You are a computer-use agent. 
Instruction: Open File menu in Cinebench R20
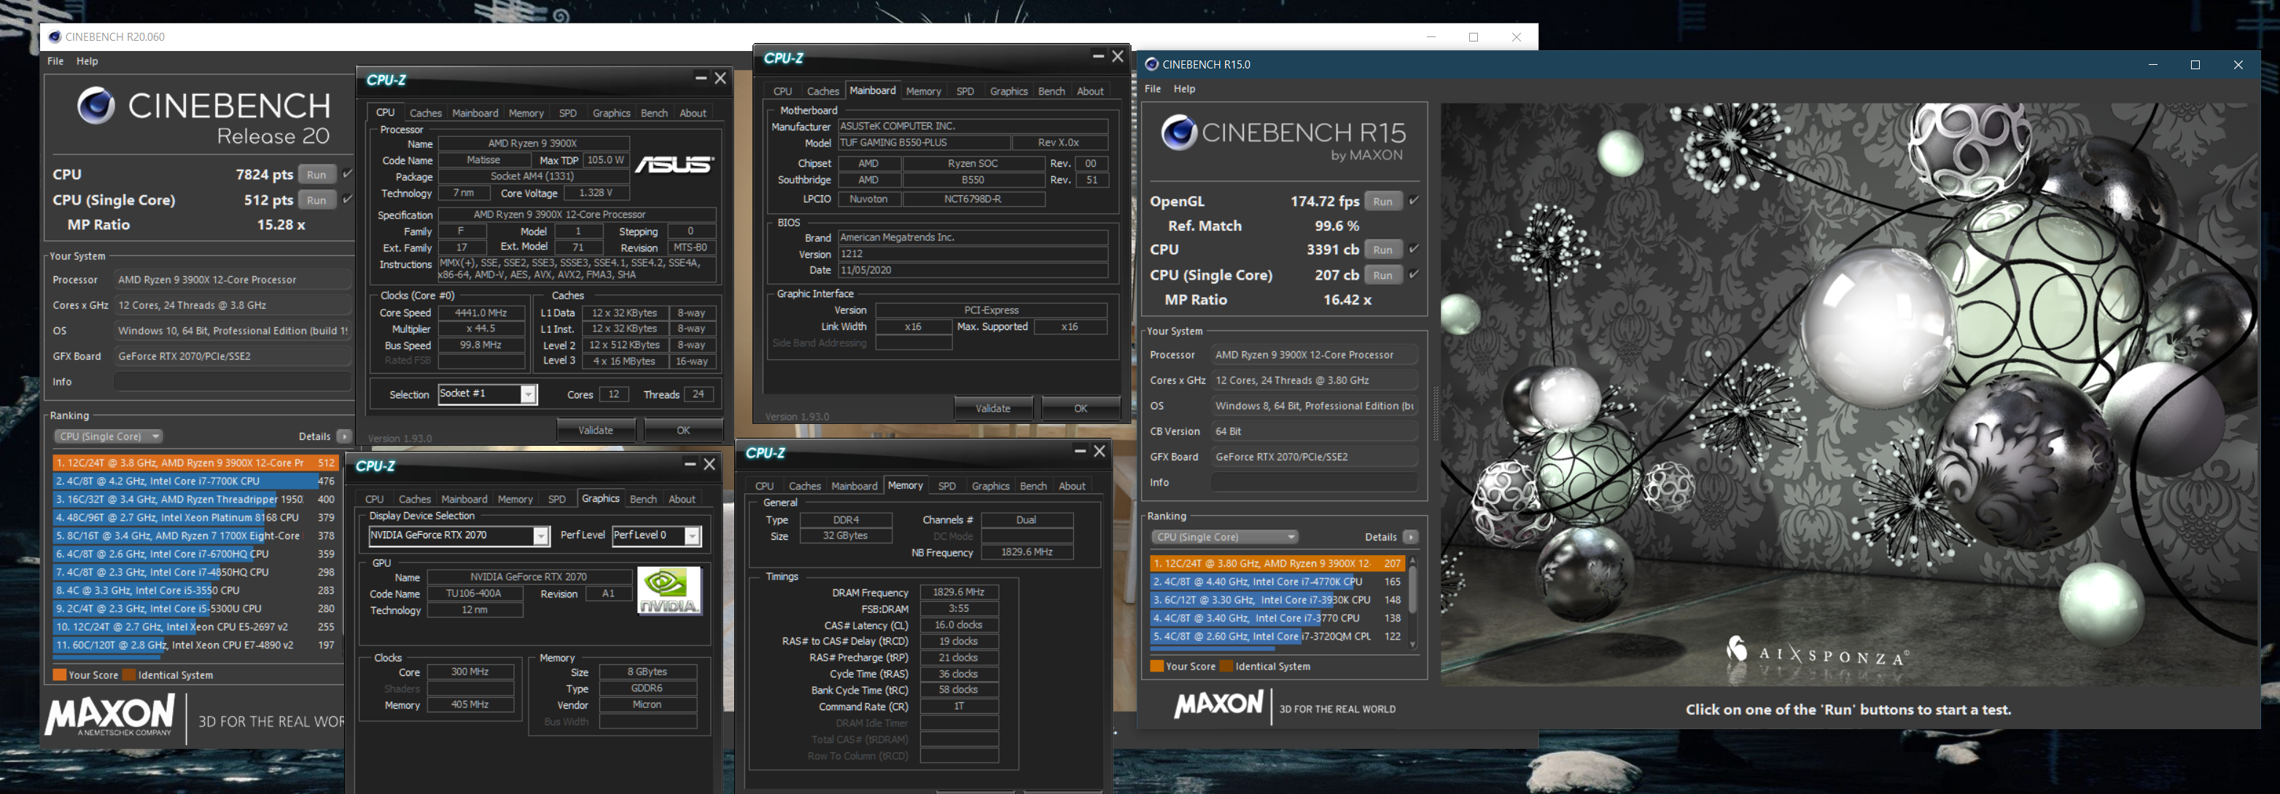[55, 61]
